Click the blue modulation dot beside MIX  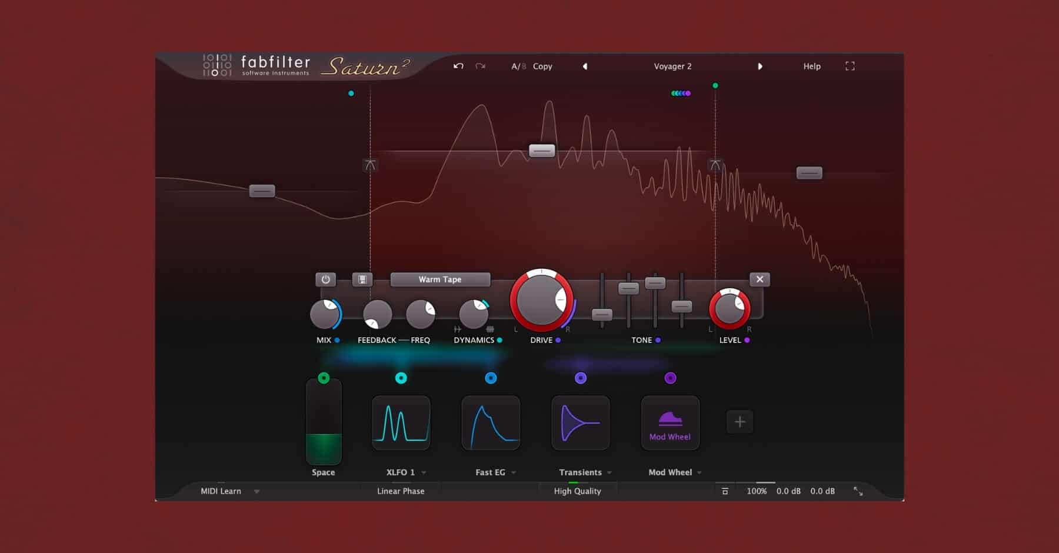pyautogui.click(x=337, y=340)
